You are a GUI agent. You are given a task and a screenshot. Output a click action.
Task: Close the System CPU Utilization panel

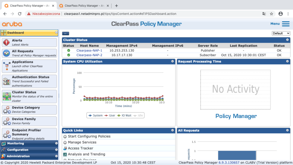(173, 61)
